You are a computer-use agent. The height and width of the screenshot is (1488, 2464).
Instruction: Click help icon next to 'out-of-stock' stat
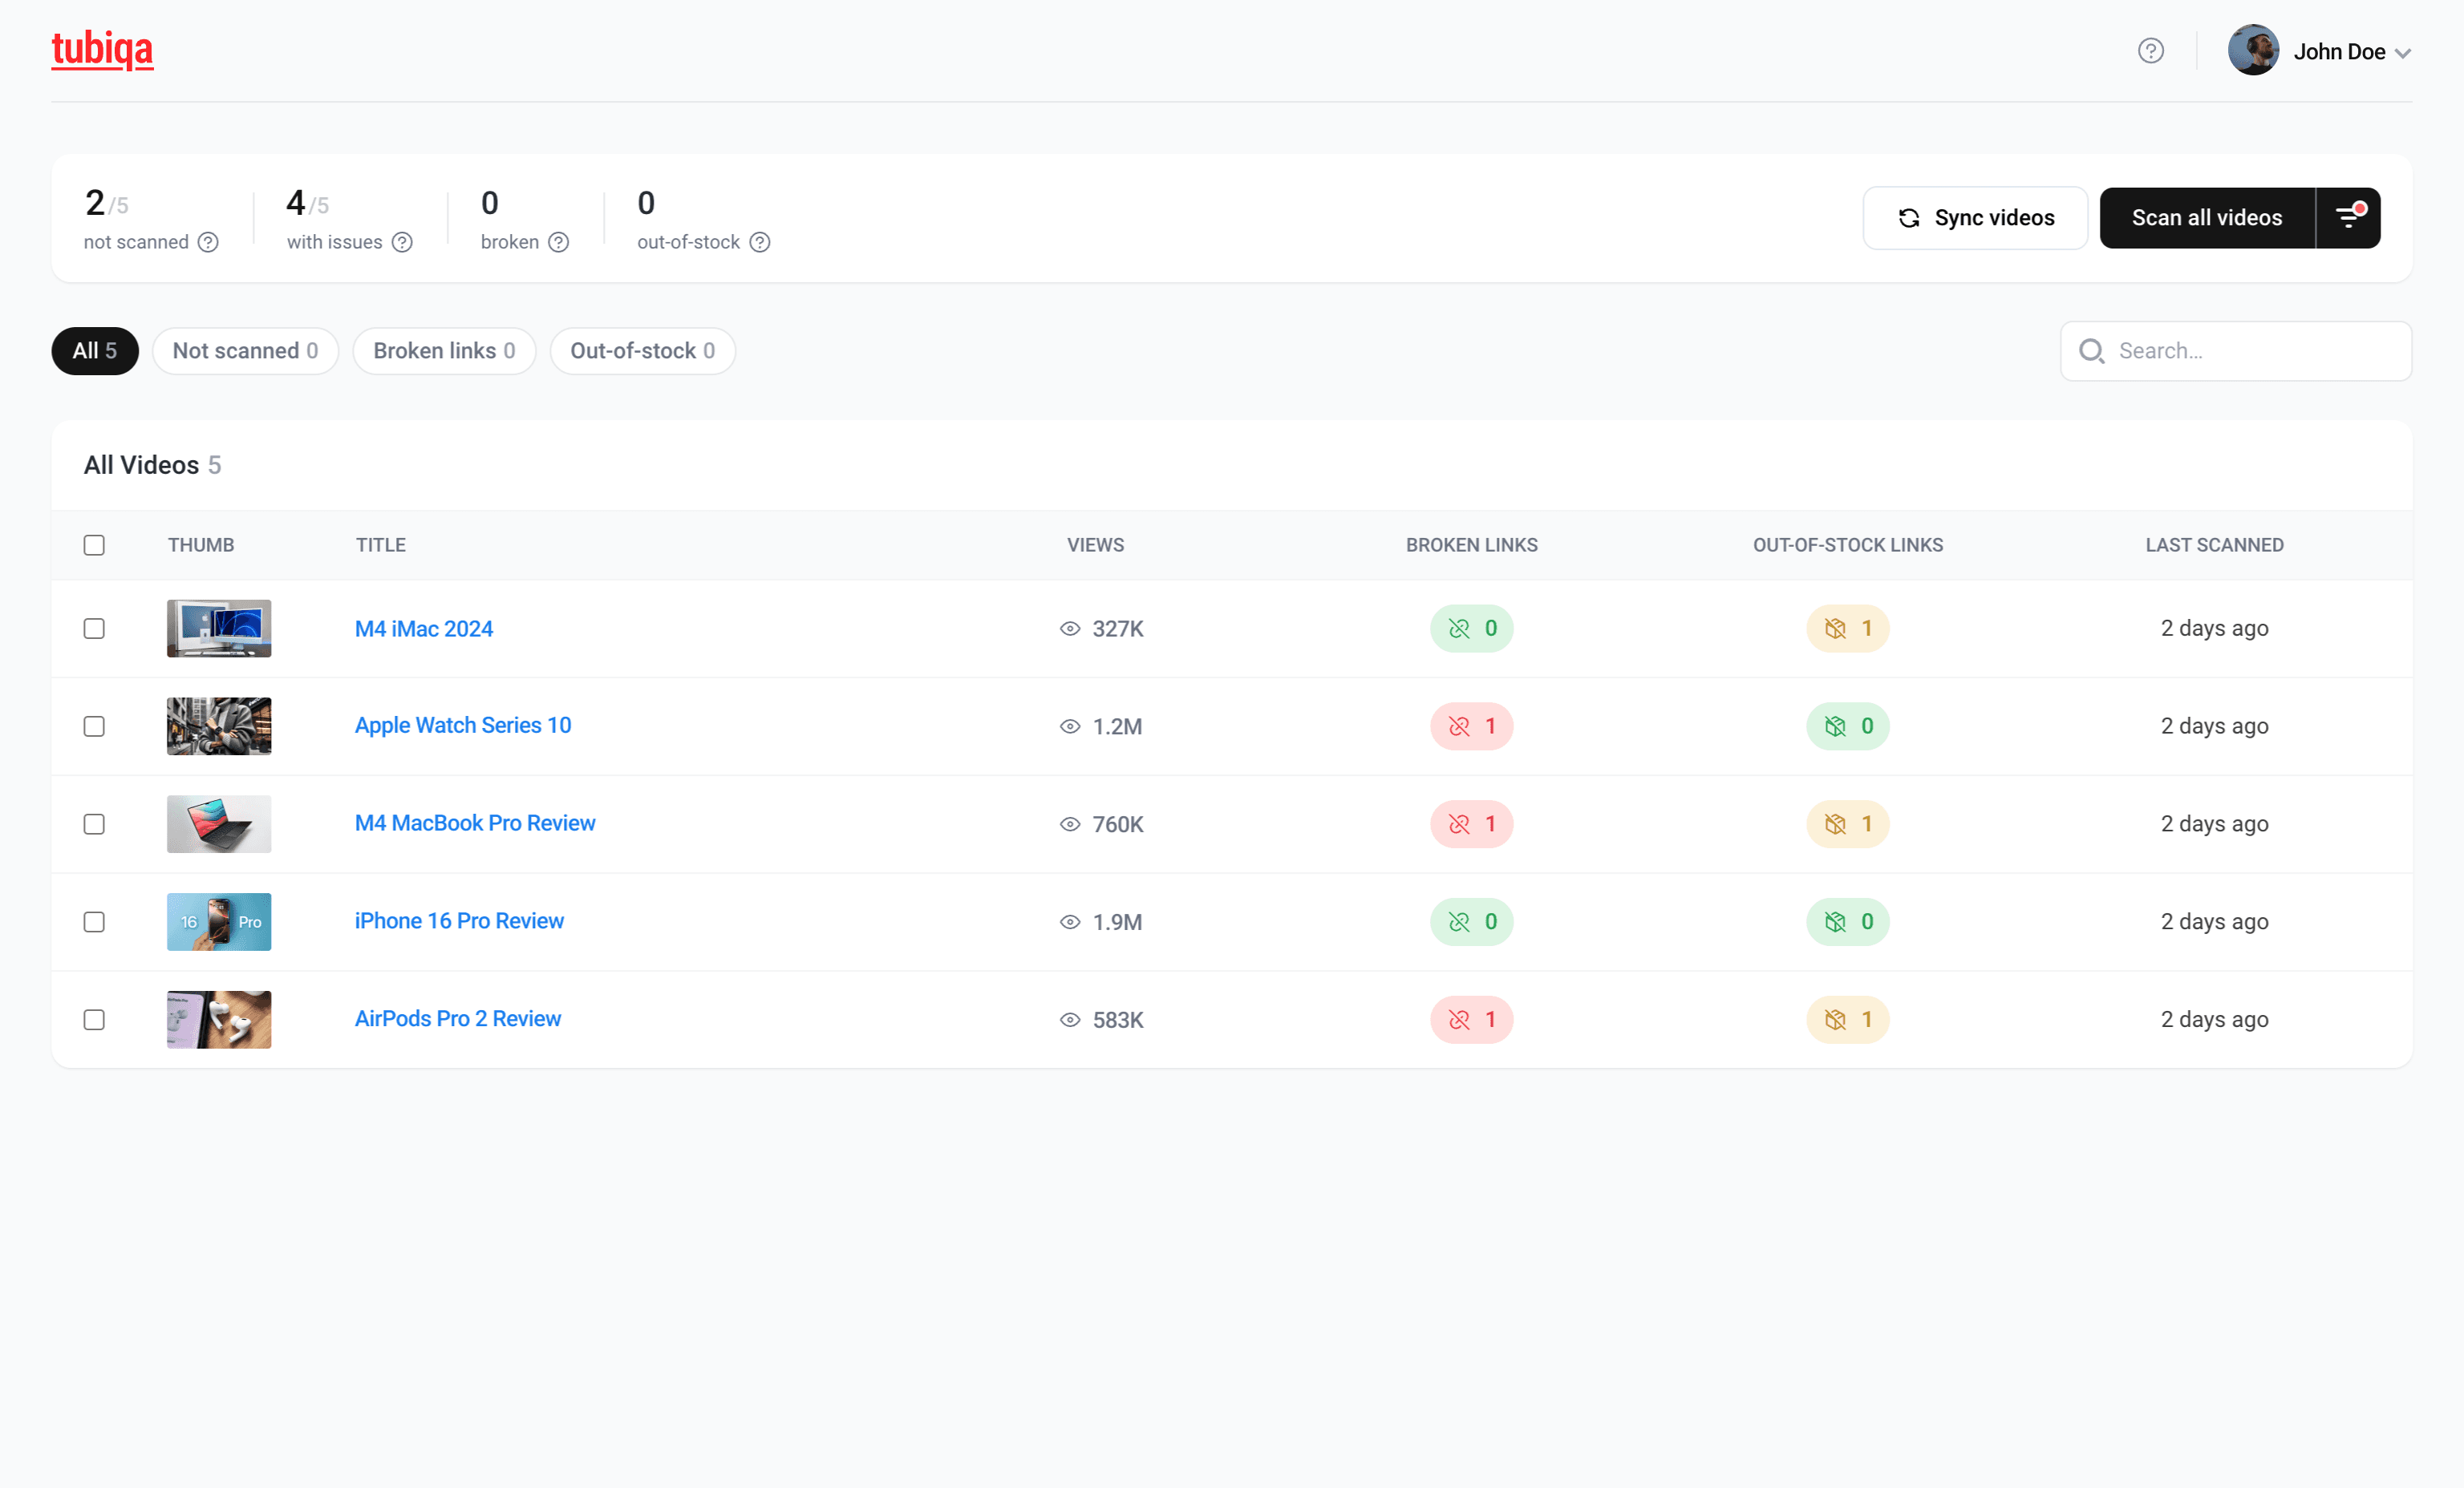tap(760, 242)
